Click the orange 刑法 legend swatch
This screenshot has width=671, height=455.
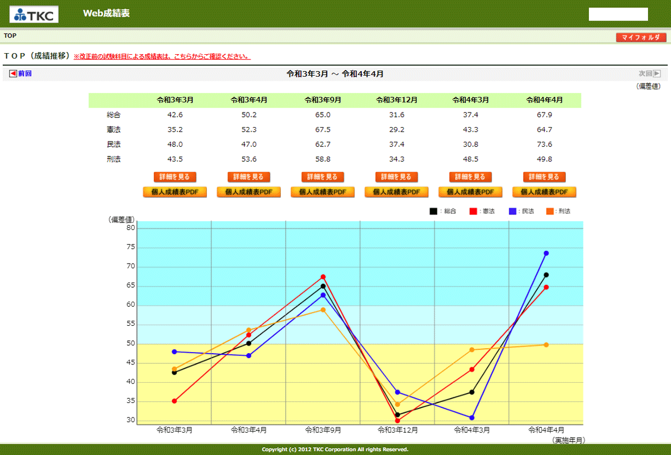550,211
